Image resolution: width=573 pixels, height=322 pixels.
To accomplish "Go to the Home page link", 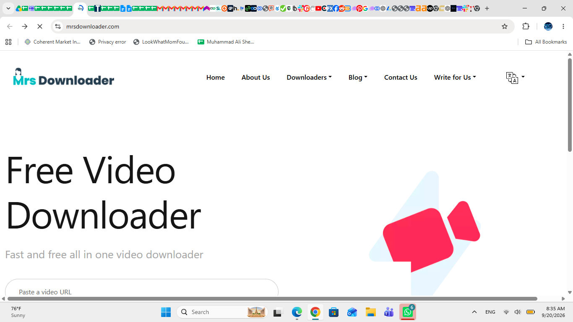I will (216, 78).
